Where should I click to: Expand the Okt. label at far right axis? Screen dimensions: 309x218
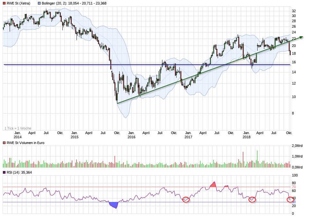pos(289,132)
